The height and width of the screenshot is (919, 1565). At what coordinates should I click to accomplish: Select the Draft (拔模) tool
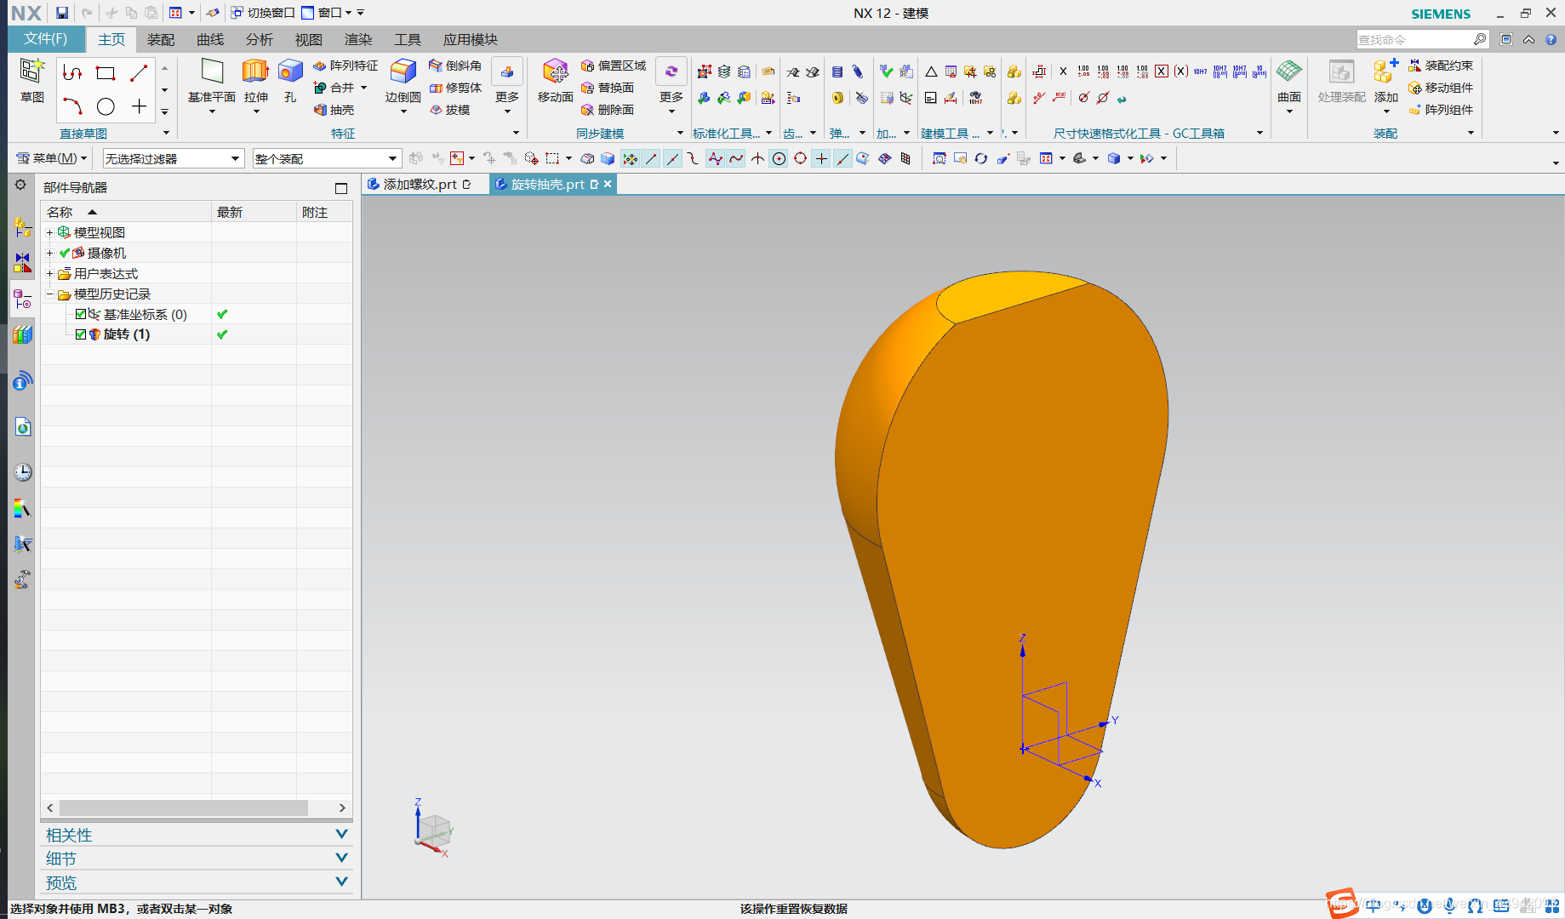449,110
